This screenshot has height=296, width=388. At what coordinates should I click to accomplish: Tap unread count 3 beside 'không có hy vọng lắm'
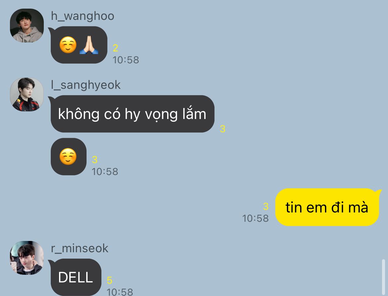[x=223, y=129]
